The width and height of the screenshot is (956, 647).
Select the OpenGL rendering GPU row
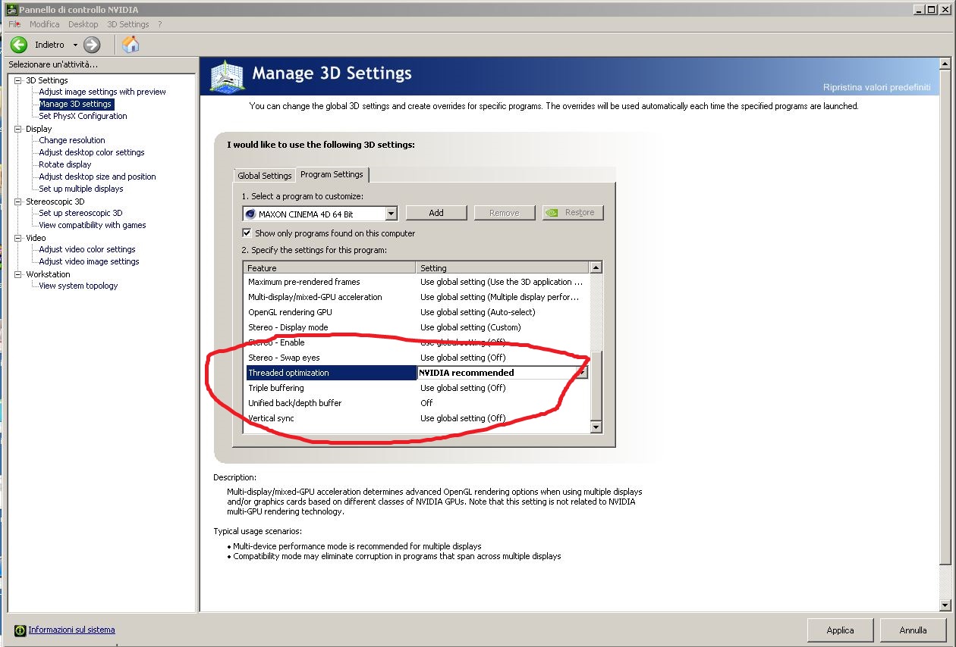point(417,312)
